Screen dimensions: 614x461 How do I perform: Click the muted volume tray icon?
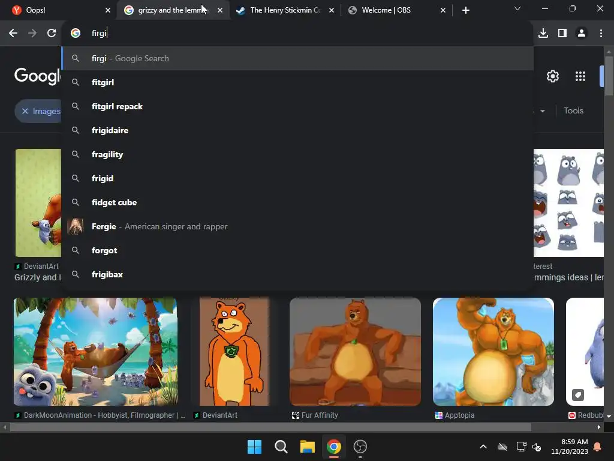537,447
